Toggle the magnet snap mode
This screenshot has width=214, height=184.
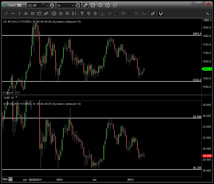tap(161, 13)
